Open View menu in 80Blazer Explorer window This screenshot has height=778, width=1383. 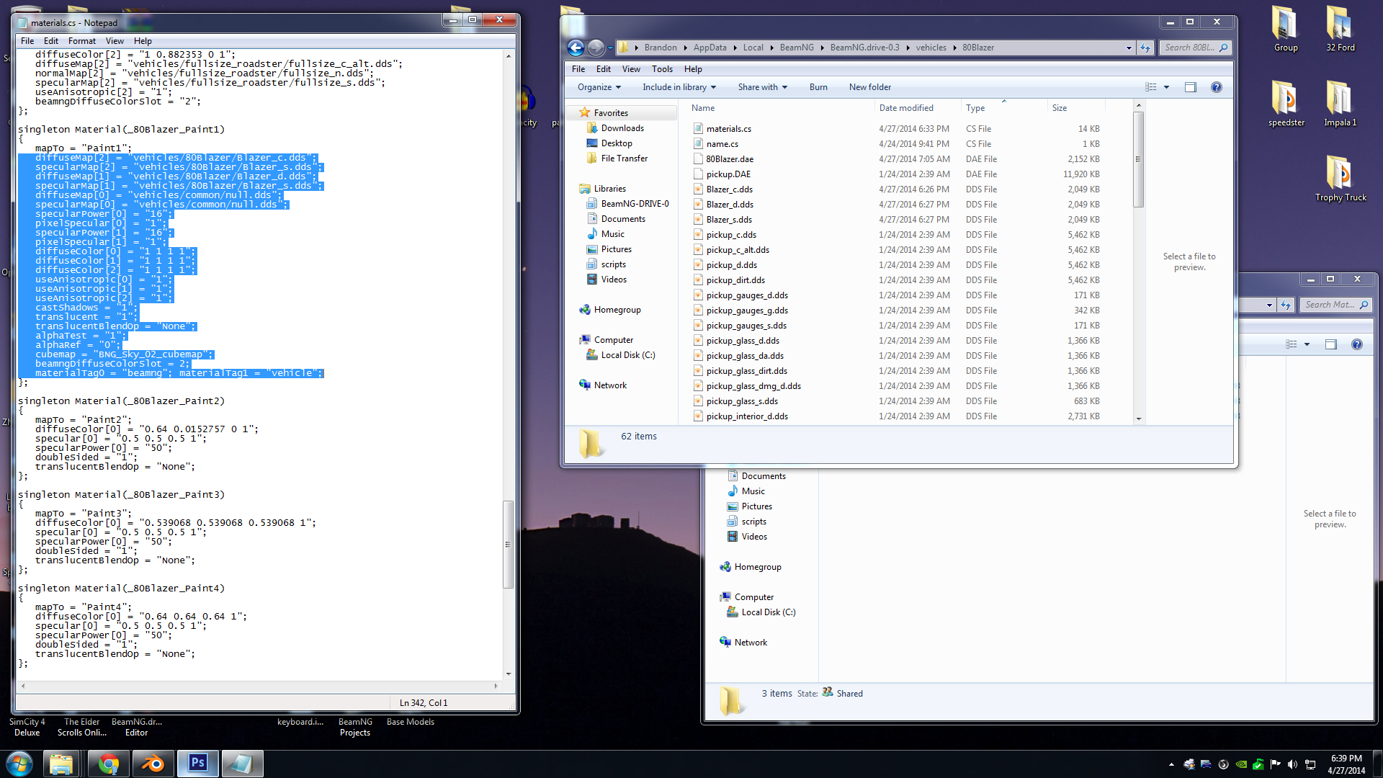pos(631,69)
